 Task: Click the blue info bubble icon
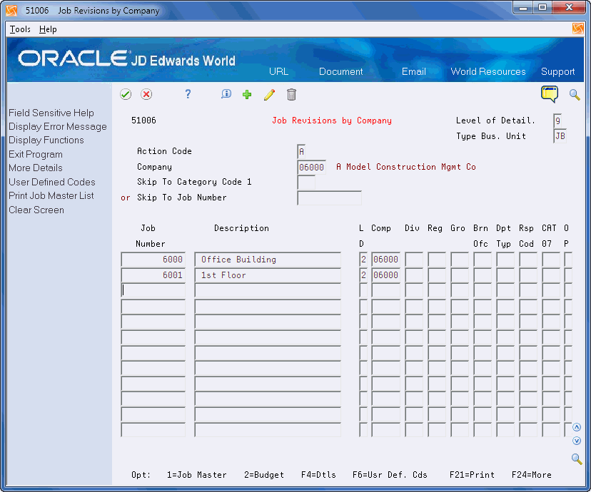[226, 94]
